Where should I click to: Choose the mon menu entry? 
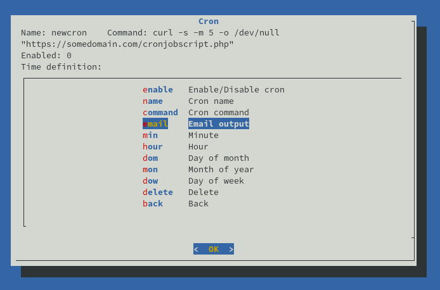[150, 170]
